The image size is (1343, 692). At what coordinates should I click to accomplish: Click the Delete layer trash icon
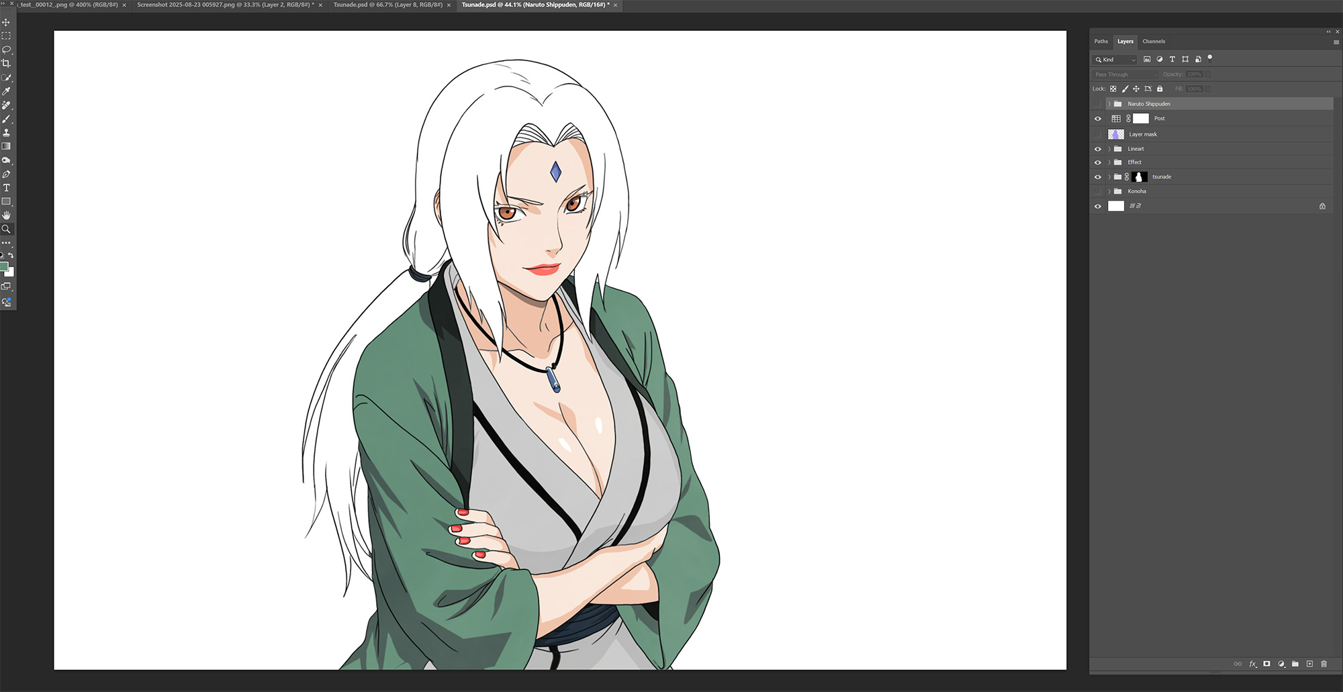coord(1324,664)
